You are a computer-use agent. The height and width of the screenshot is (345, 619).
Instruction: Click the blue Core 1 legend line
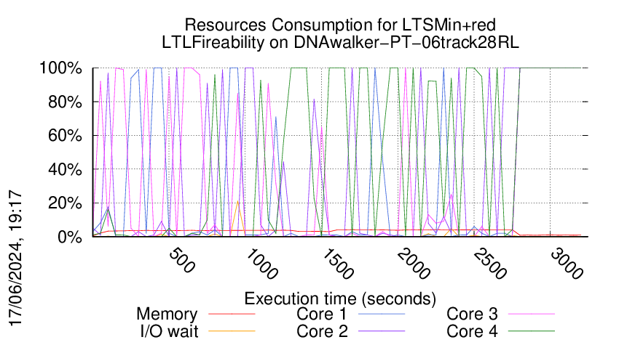(x=382, y=314)
